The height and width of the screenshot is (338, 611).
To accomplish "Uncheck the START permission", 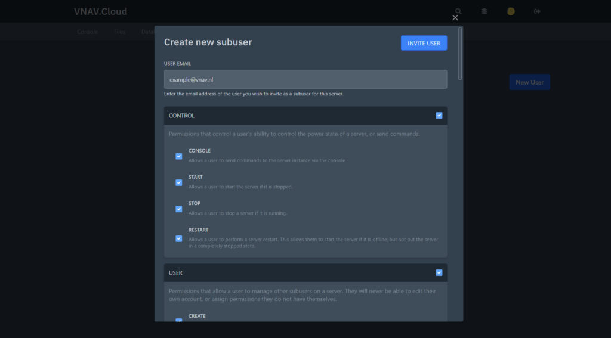I will tap(179, 182).
